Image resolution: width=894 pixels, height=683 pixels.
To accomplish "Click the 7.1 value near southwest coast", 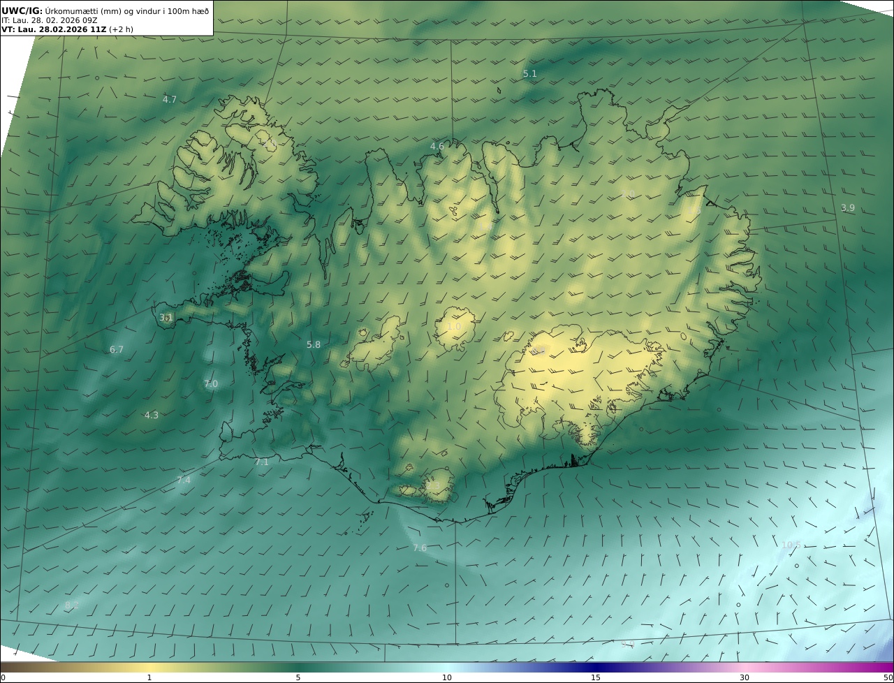I will point(262,462).
